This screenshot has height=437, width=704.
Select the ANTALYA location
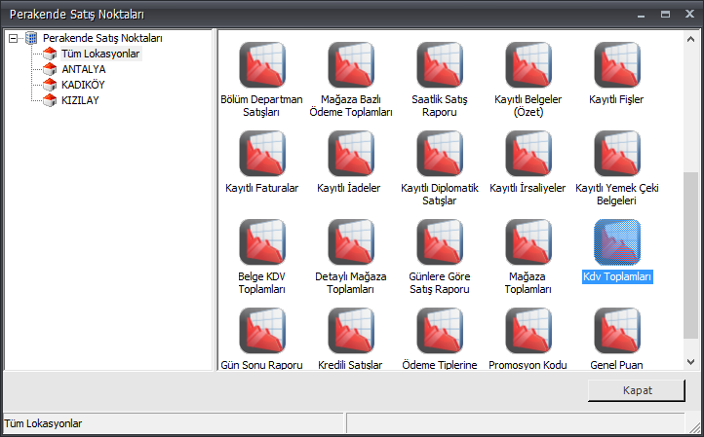tap(84, 69)
